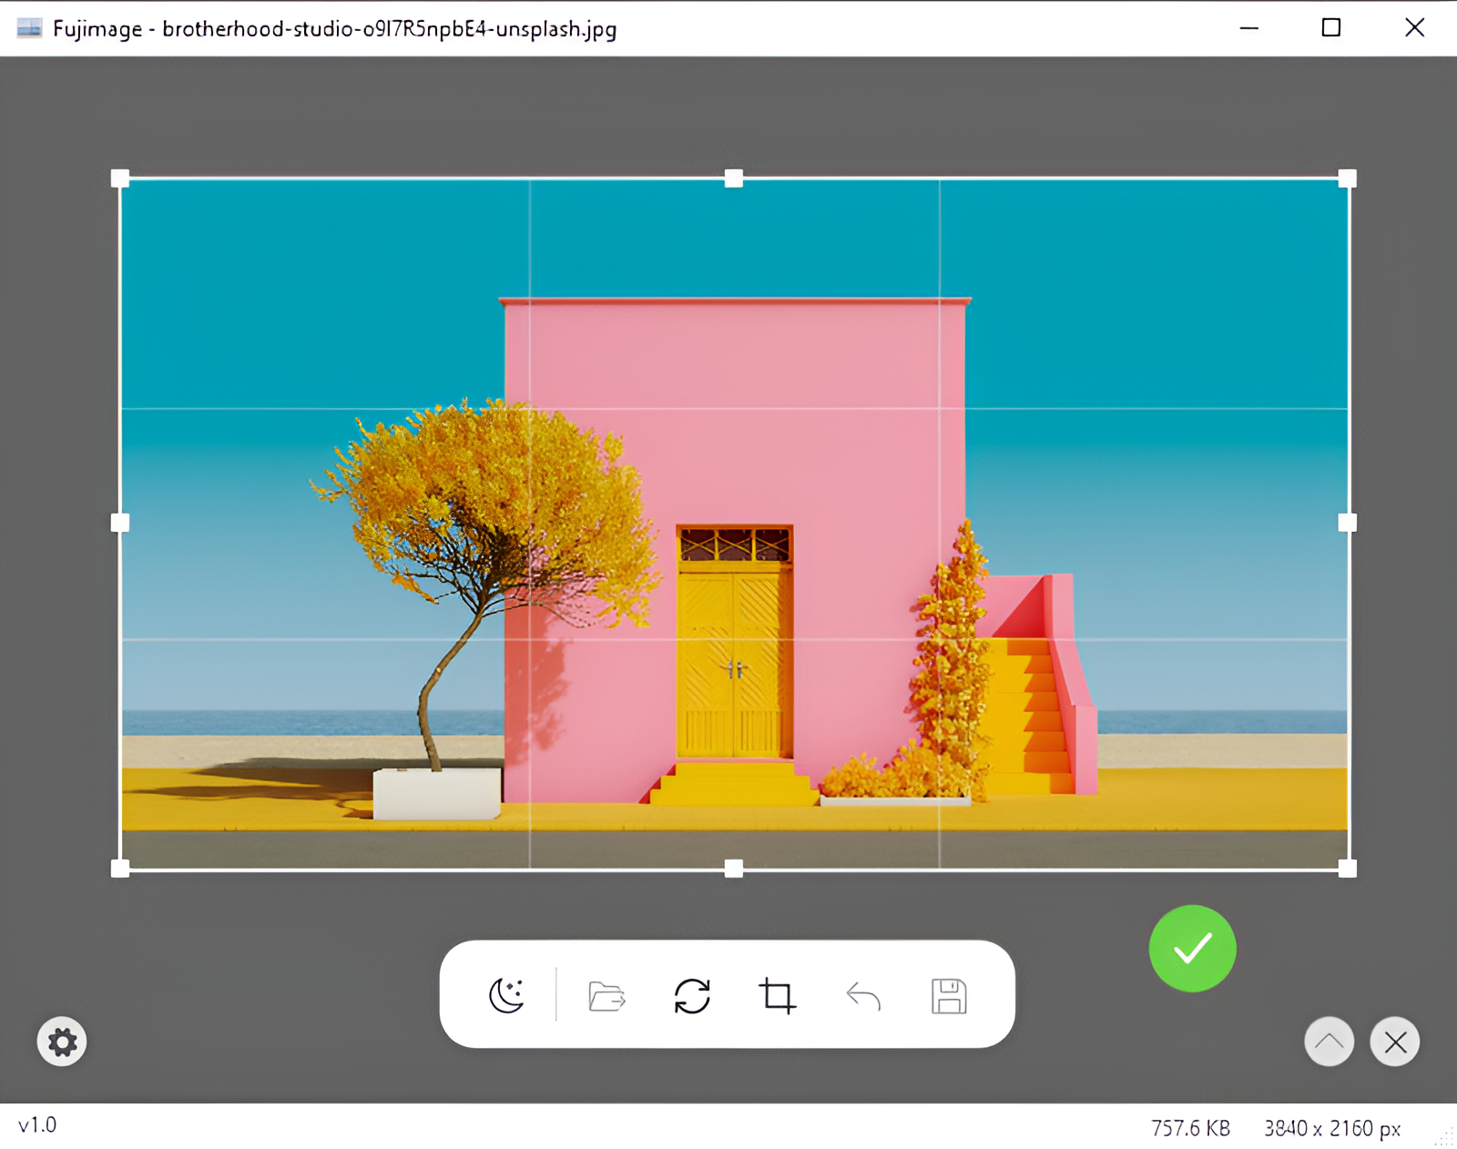Click the bottom-left crop handle
The width and height of the screenshot is (1457, 1149).
tap(120, 869)
